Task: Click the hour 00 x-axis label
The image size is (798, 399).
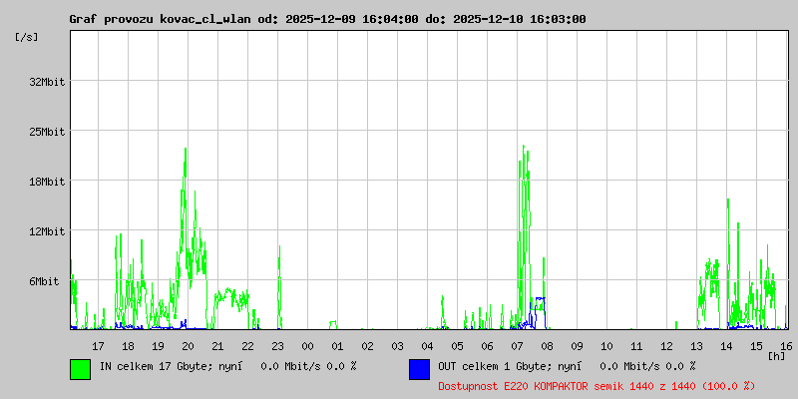Action: click(307, 345)
